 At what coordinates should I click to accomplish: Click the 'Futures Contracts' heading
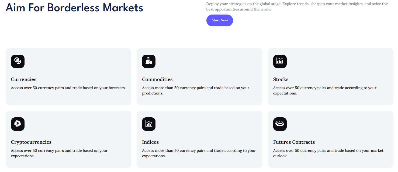pyautogui.click(x=294, y=142)
